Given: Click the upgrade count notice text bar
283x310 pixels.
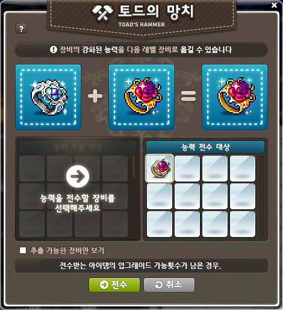Looking at the screenshot, I should click(141, 266).
